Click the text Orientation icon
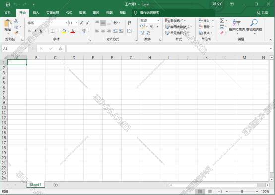 (115, 23)
